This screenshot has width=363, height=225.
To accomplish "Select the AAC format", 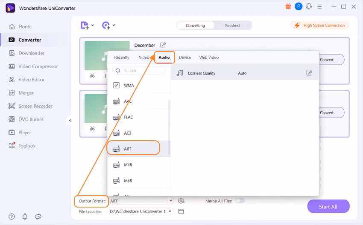I will (139, 101).
